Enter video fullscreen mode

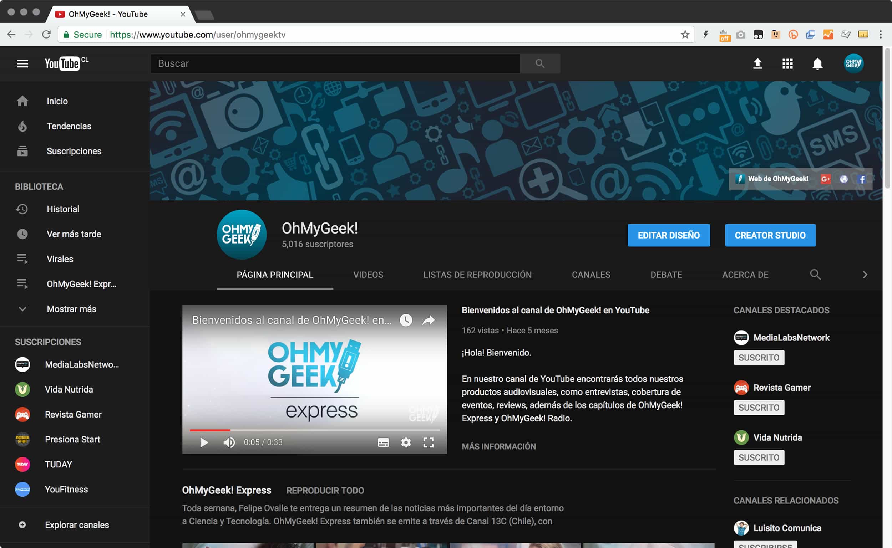point(428,442)
